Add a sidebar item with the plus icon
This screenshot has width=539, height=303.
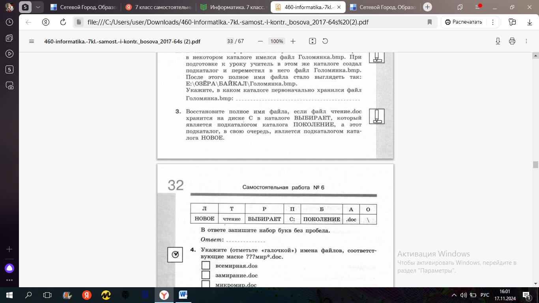[x=9, y=249]
